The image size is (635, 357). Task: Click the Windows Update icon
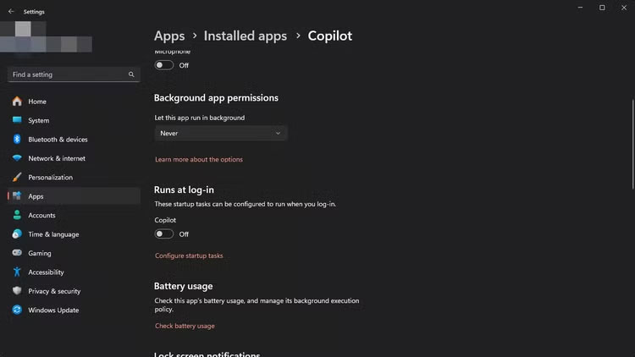tap(17, 310)
